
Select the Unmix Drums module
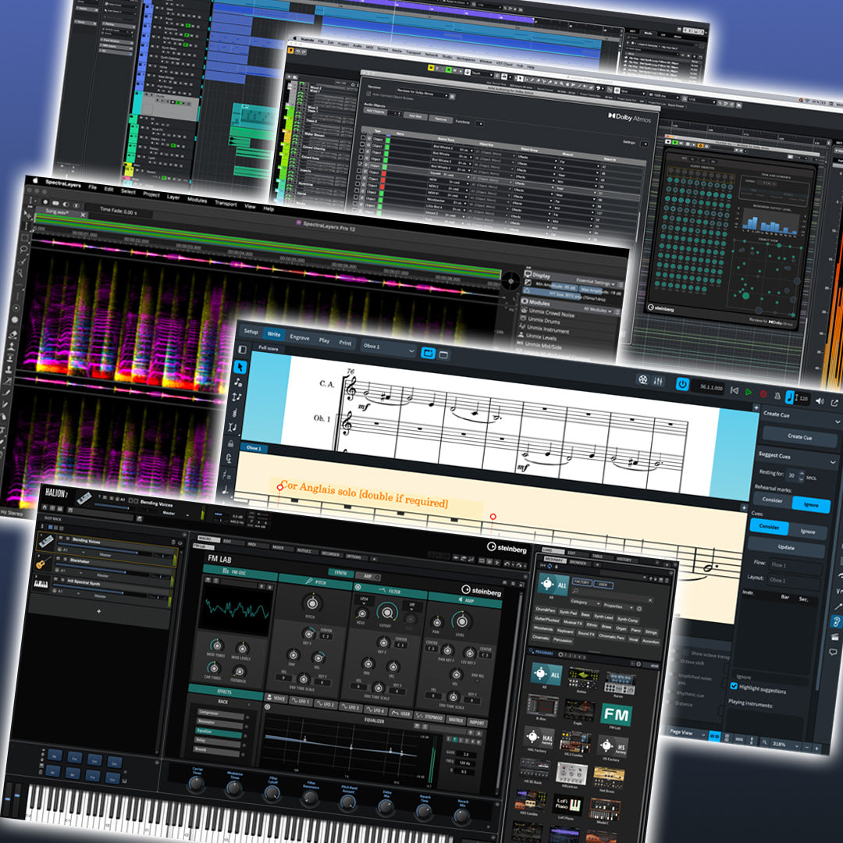[x=543, y=321]
